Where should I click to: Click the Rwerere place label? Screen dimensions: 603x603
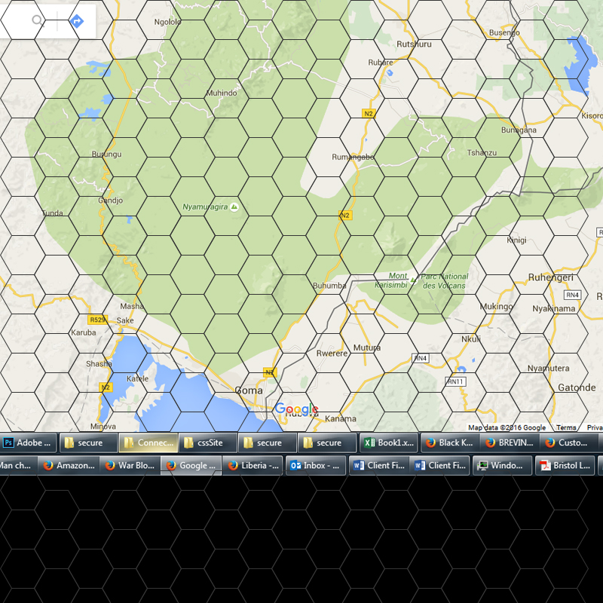(332, 354)
